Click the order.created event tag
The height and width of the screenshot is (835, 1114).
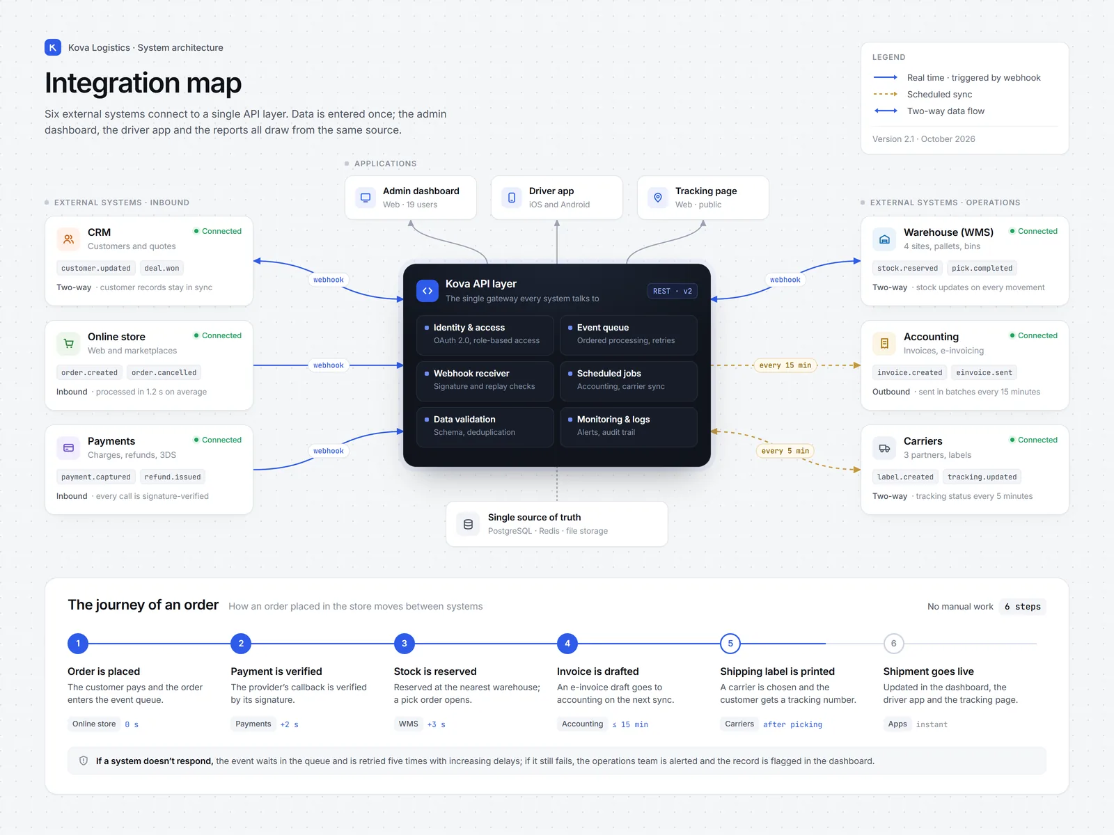click(x=90, y=372)
